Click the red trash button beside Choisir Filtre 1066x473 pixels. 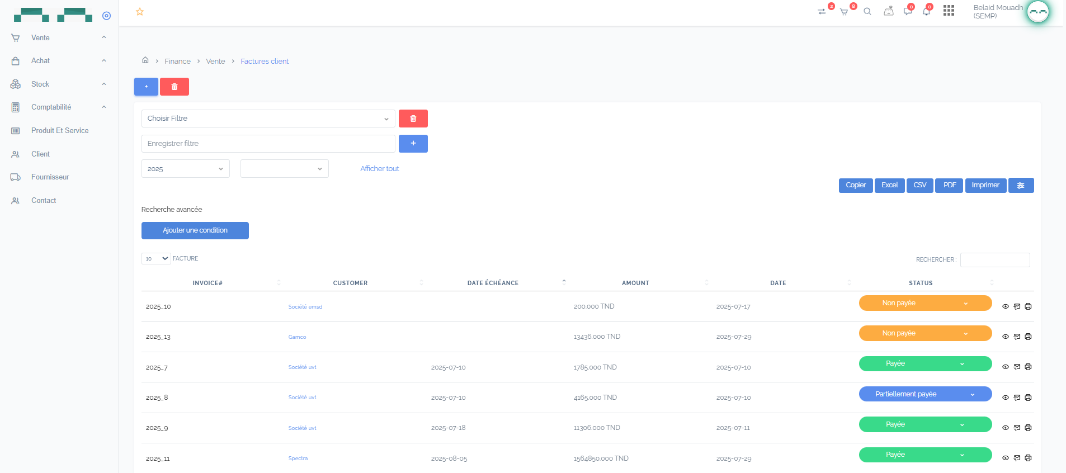(x=413, y=119)
